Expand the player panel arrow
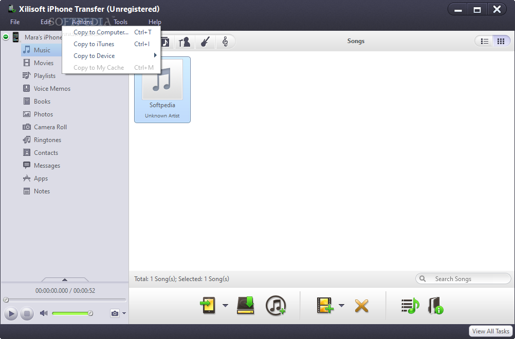Viewport: 515px width, 339px height. tap(65, 280)
